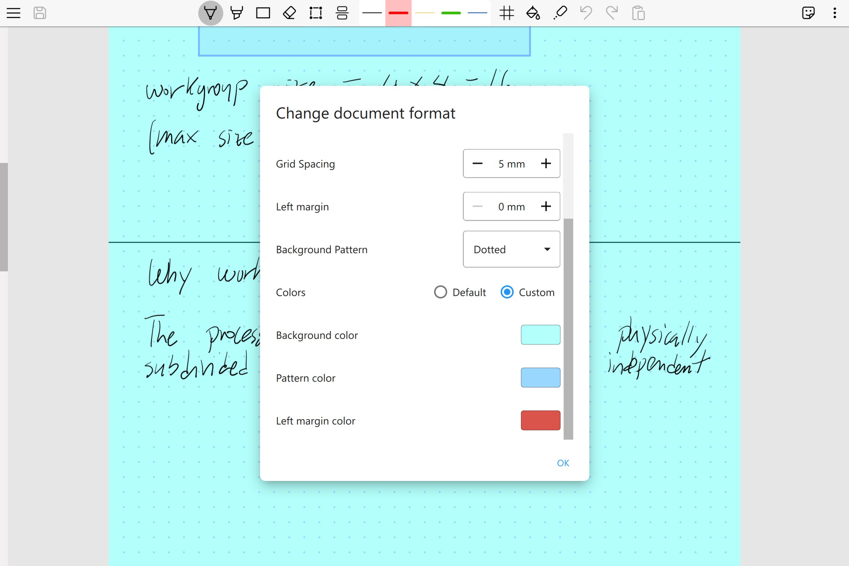The height and width of the screenshot is (566, 849).
Task: Select the Highlighter tool
Action: [236, 13]
